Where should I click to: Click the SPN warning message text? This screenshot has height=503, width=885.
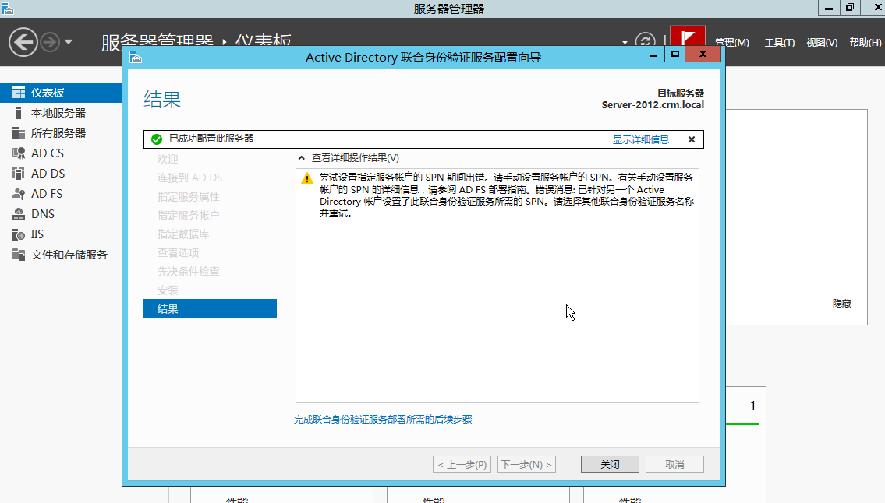tap(506, 195)
